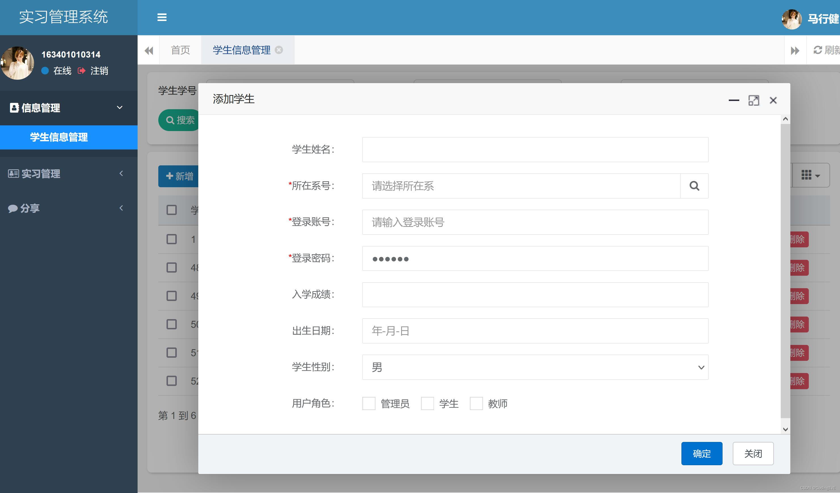
Task: Maximize the 添加学生 dialog
Action: coord(753,100)
